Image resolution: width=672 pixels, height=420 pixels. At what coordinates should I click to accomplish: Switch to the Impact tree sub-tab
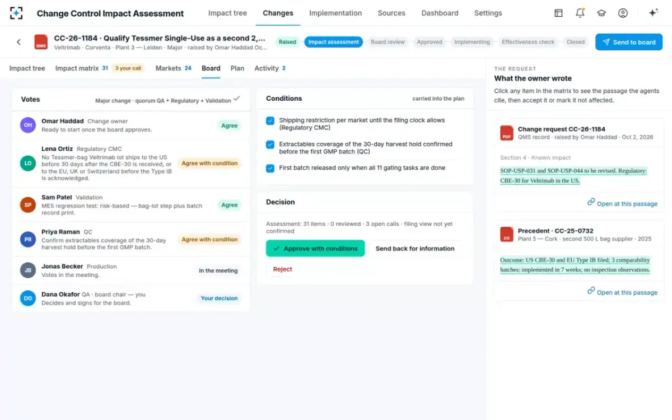[27, 68]
